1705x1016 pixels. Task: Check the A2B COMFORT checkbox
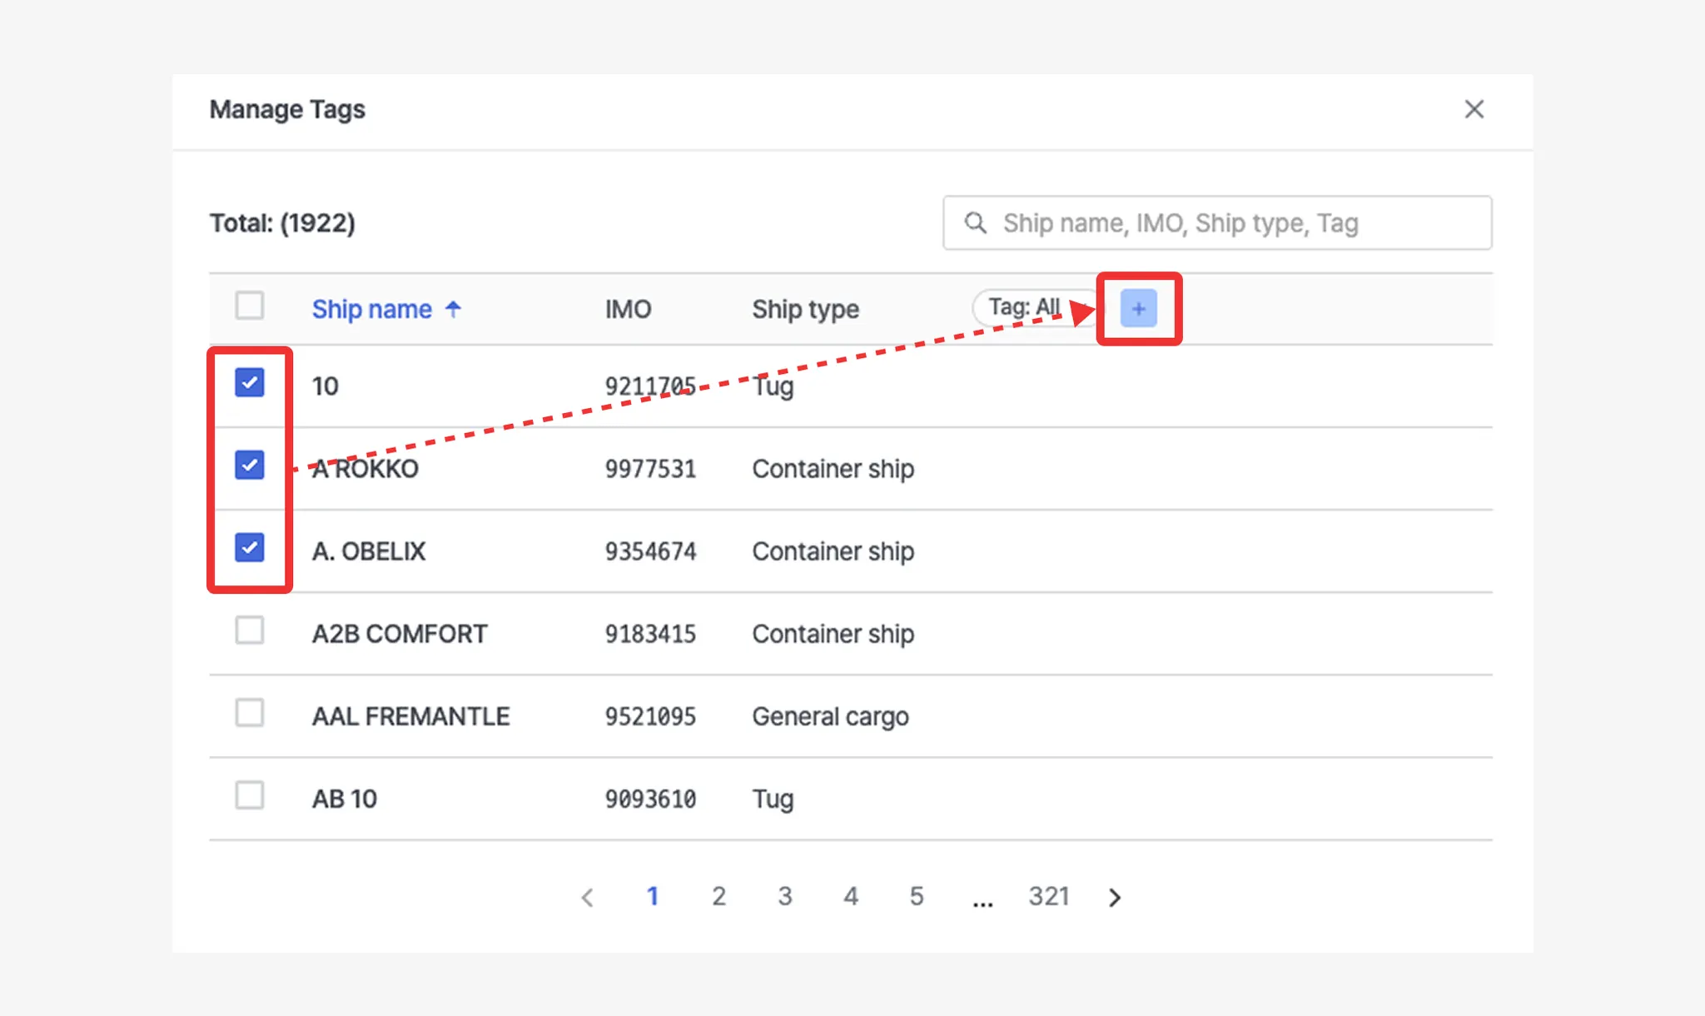click(250, 630)
